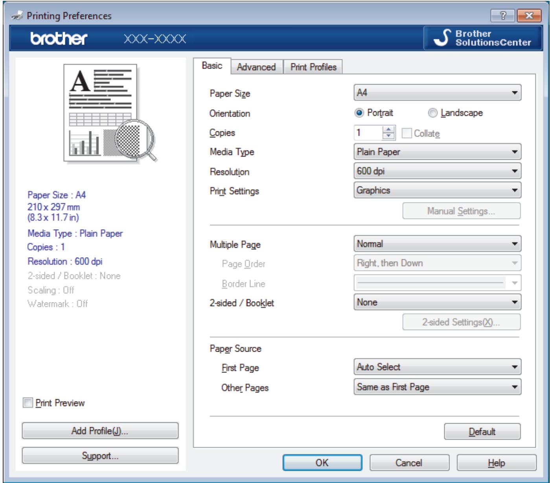
Task: Click the 'Paper Size : A4' summary text
Action: click(57, 195)
